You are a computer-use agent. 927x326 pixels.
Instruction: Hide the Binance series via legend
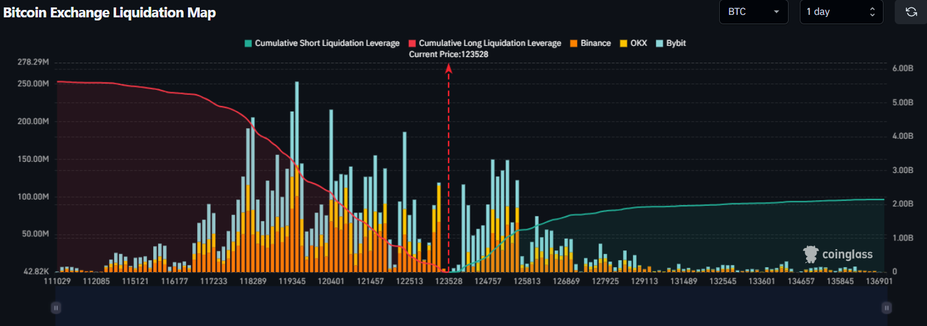(x=590, y=43)
